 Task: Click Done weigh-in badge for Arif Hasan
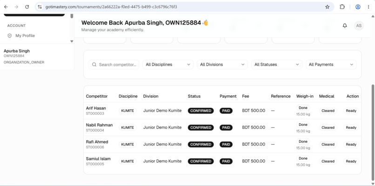point(303,108)
